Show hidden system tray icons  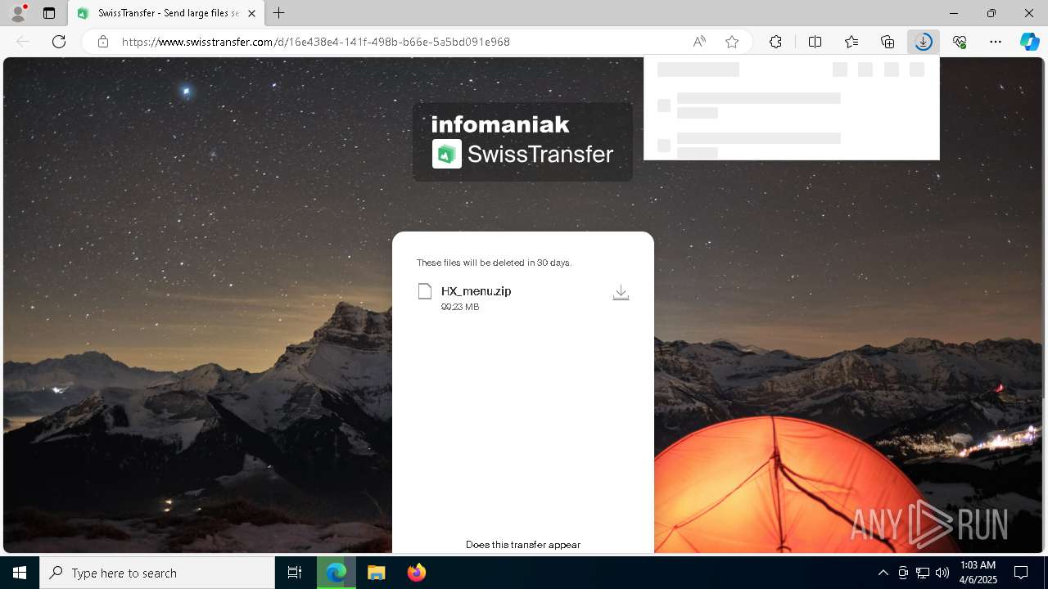tap(883, 573)
